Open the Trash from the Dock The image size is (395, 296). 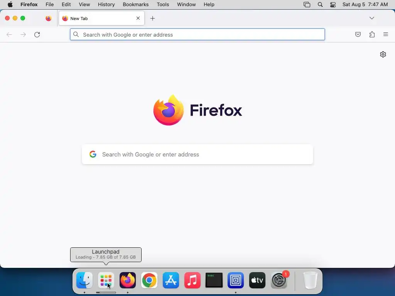point(311,280)
